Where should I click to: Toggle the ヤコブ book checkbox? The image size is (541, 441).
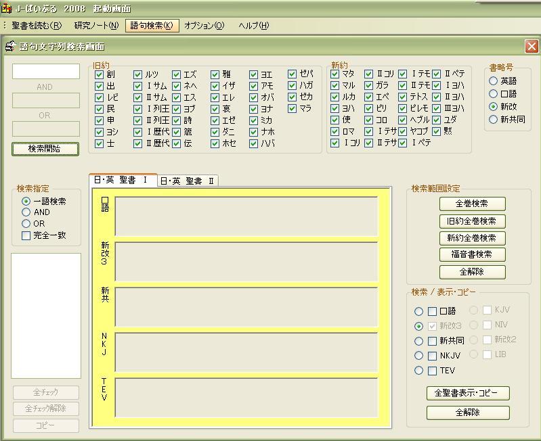(x=402, y=131)
